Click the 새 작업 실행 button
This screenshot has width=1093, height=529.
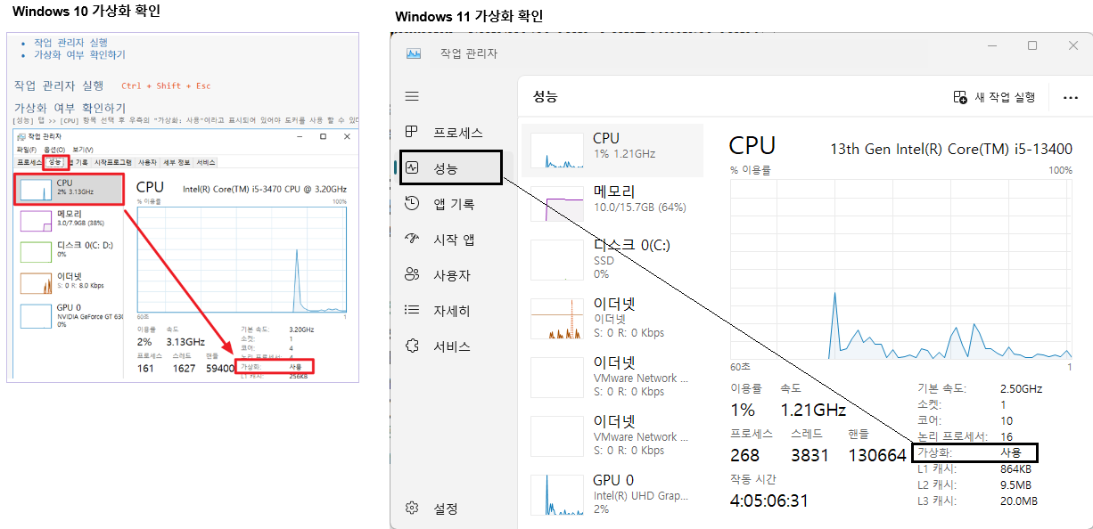pyautogui.click(x=994, y=97)
